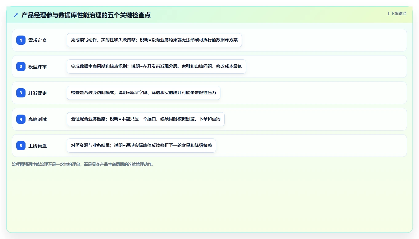Image resolution: width=419 pixels, height=239 pixels.
Task: Click the 对照资源与业务结果 description box
Action: [141, 146]
